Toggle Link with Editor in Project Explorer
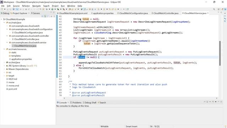 [x=45, y=16]
